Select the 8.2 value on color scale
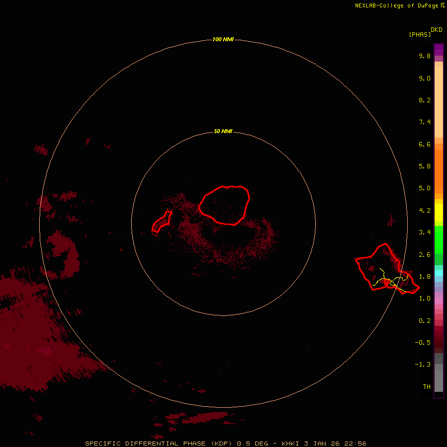 (425, 100)
